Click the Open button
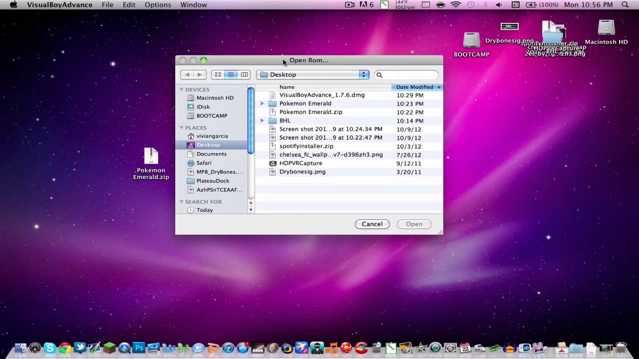 coord(414,224)
